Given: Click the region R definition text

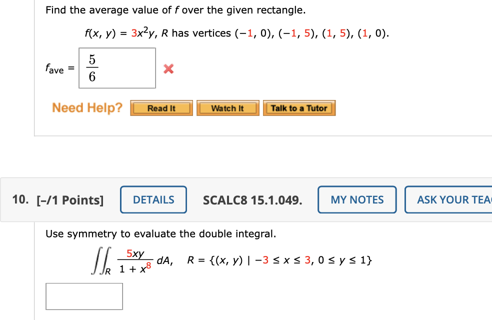Looking at the screenshot, I should click(x=278, y=259).
